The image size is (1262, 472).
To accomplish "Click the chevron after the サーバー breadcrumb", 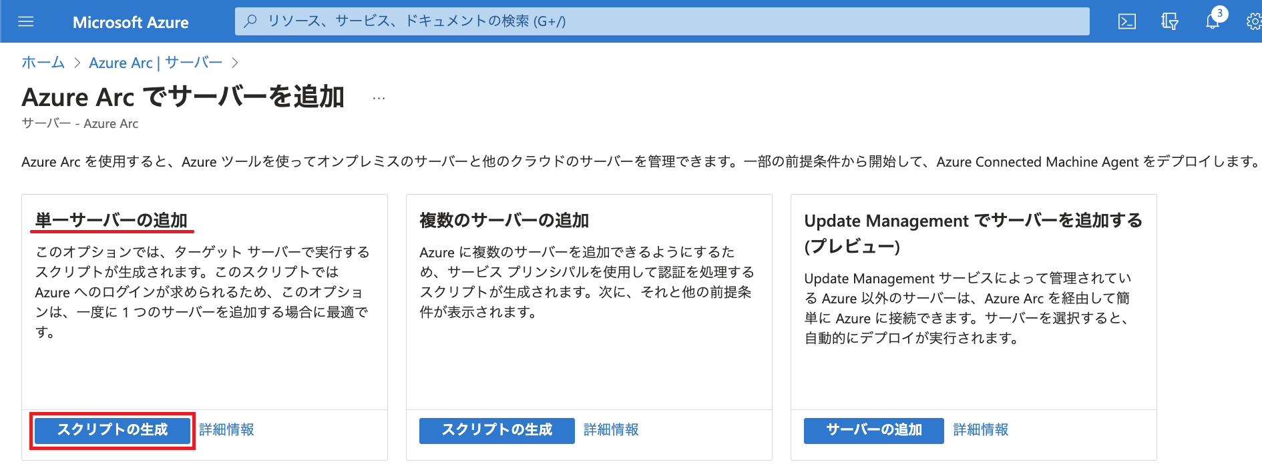I will [x=235, y=63].
